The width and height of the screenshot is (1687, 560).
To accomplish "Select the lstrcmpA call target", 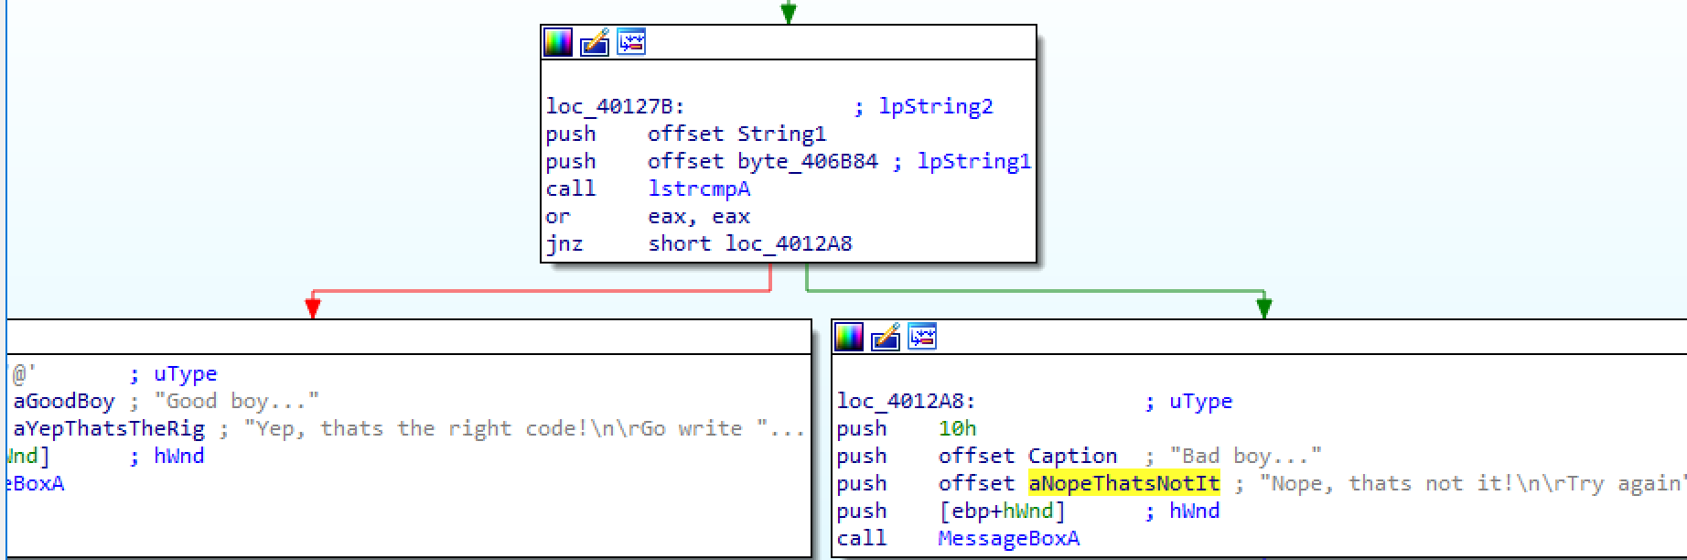I will click(x=699, y=189).
